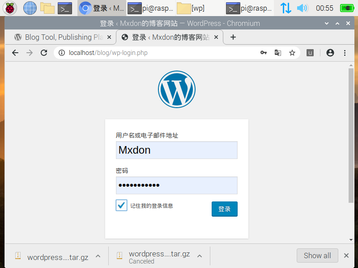Open the Chromium user profile icon

(x=330, y=53)
